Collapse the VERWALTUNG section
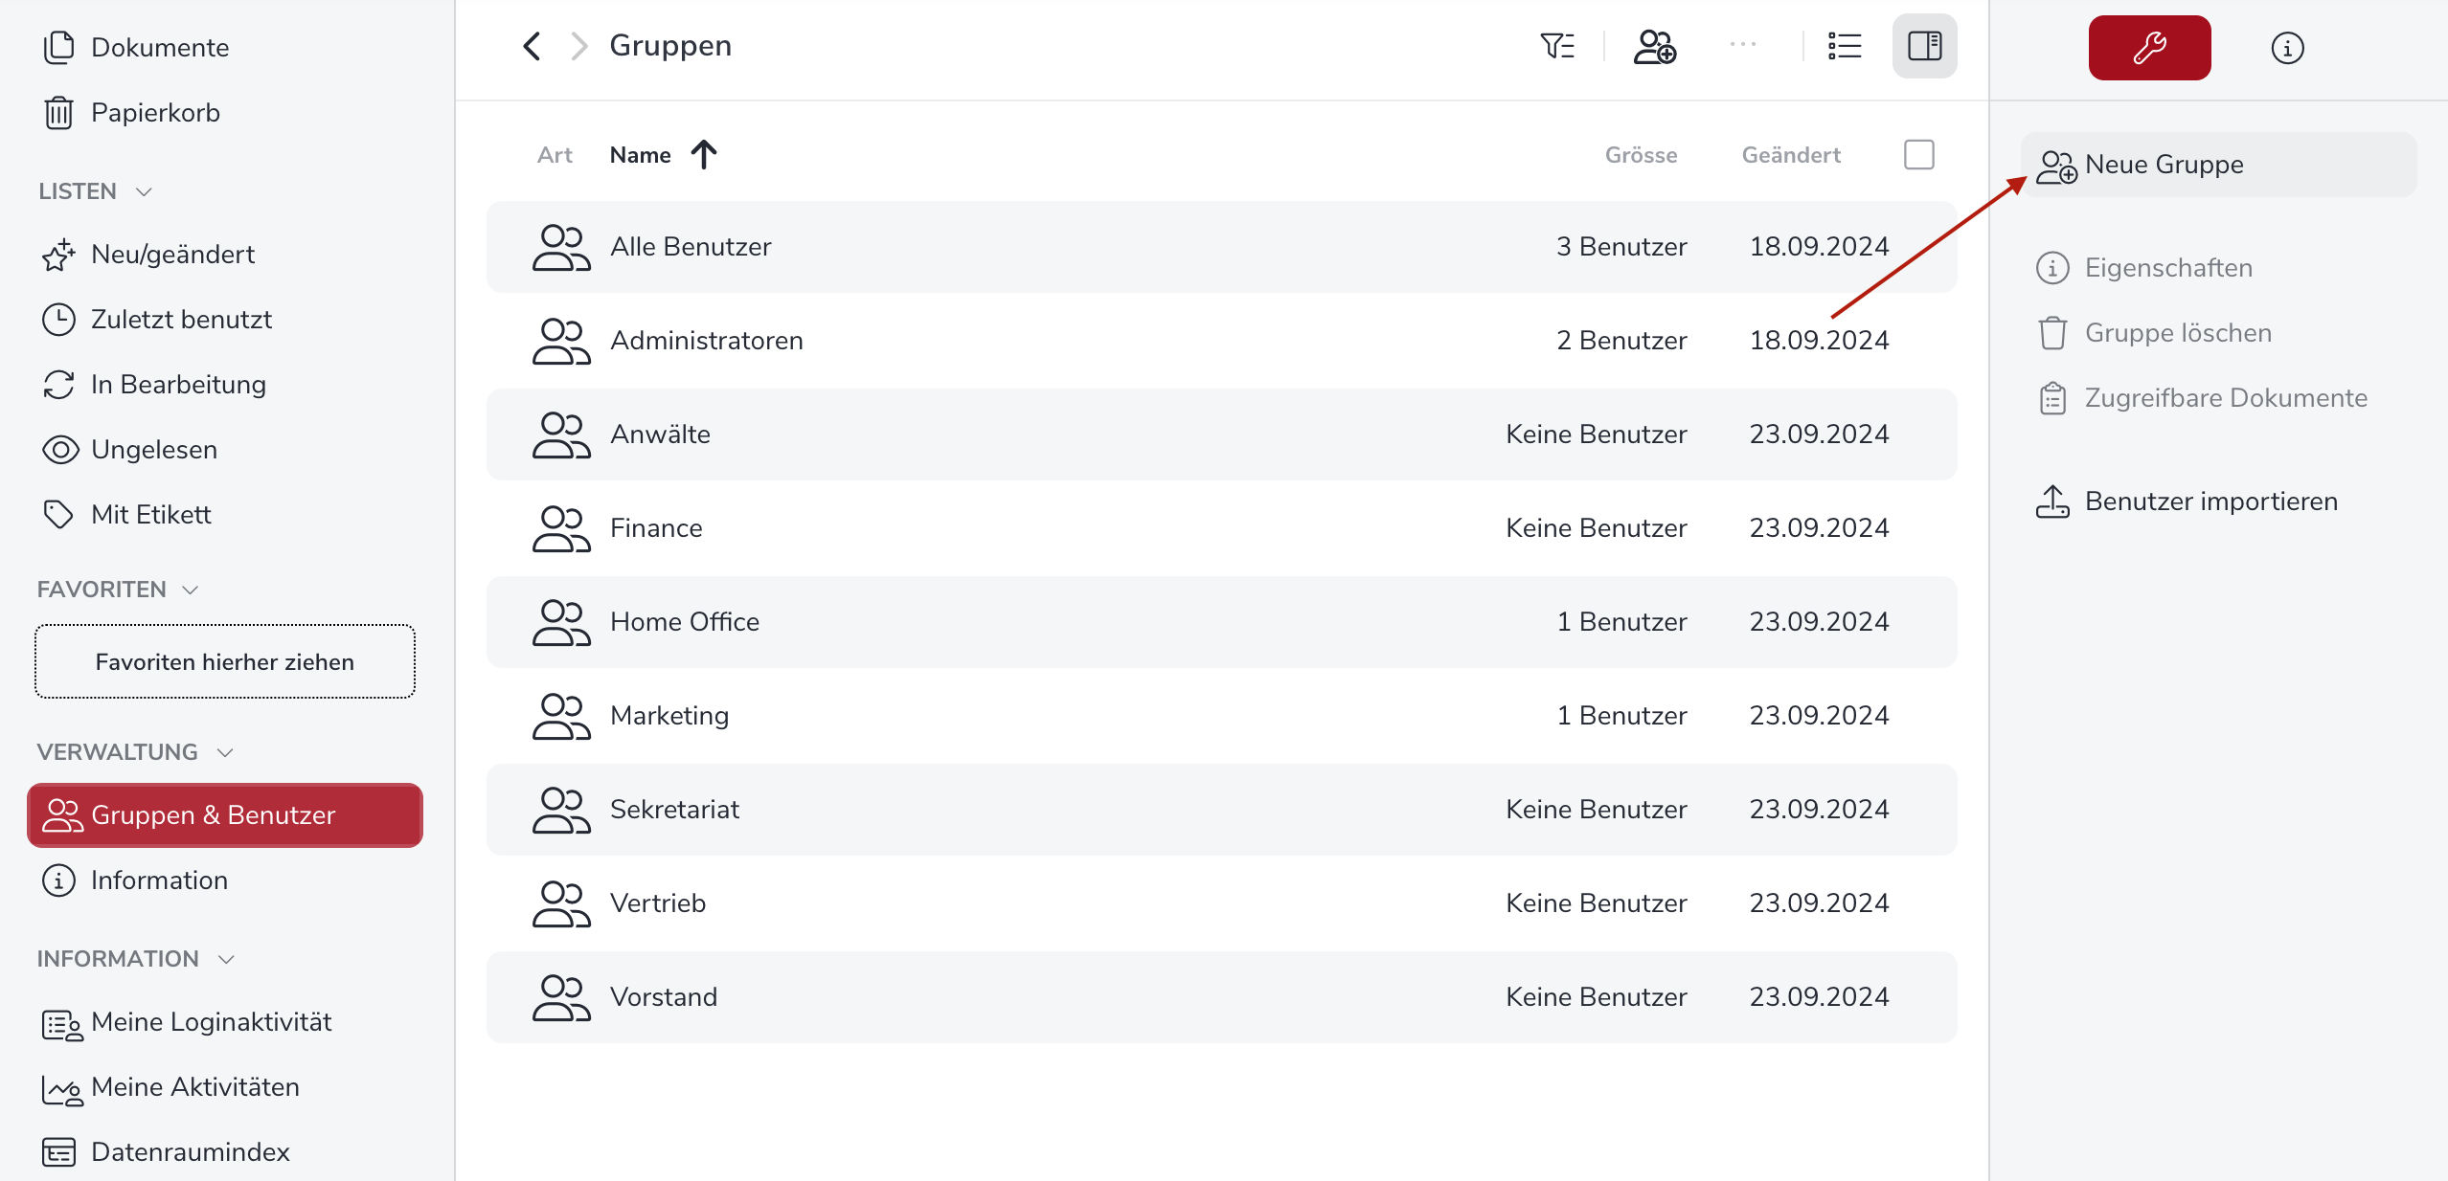2448x1181 pixels. 226,752
